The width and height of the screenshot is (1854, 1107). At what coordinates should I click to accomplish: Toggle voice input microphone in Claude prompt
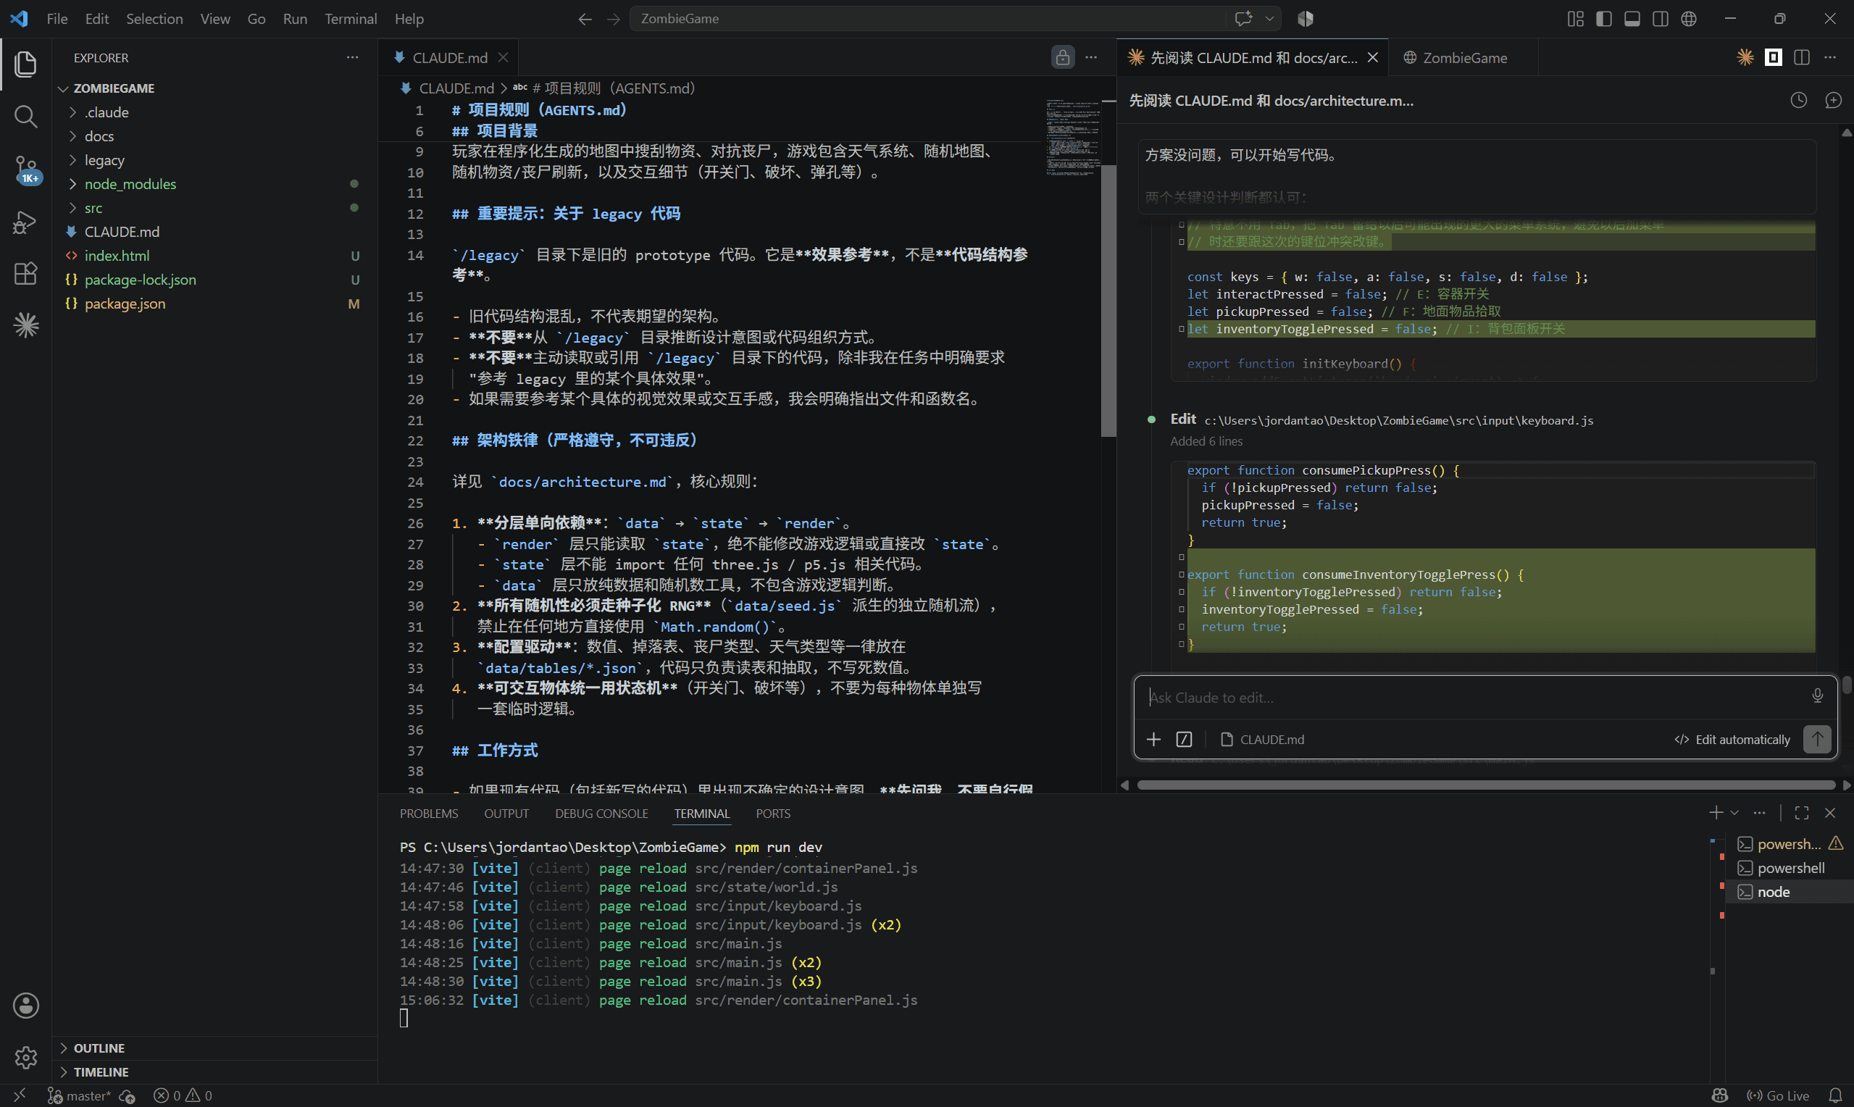click(x=1817, y=696)
